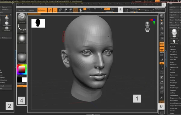The image size is (181, 115).
Task: Expand the Geometry section
Action: tap(173, 49)
